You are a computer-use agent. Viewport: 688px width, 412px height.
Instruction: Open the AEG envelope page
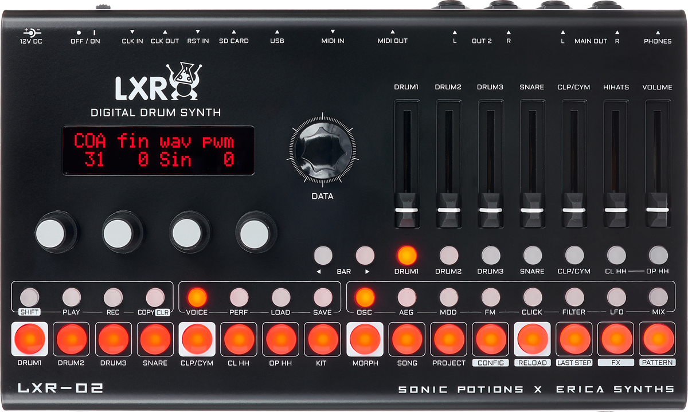pyautogui.click(x=406, y=297)
